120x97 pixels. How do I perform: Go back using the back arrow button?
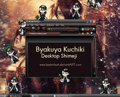(x=38, y=29)
